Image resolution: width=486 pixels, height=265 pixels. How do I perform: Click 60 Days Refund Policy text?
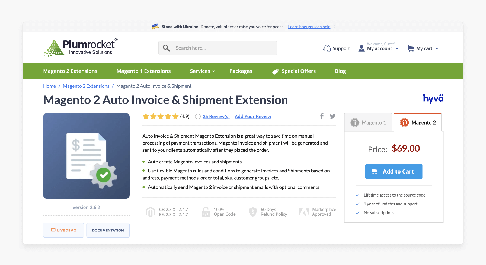(274, 212)
